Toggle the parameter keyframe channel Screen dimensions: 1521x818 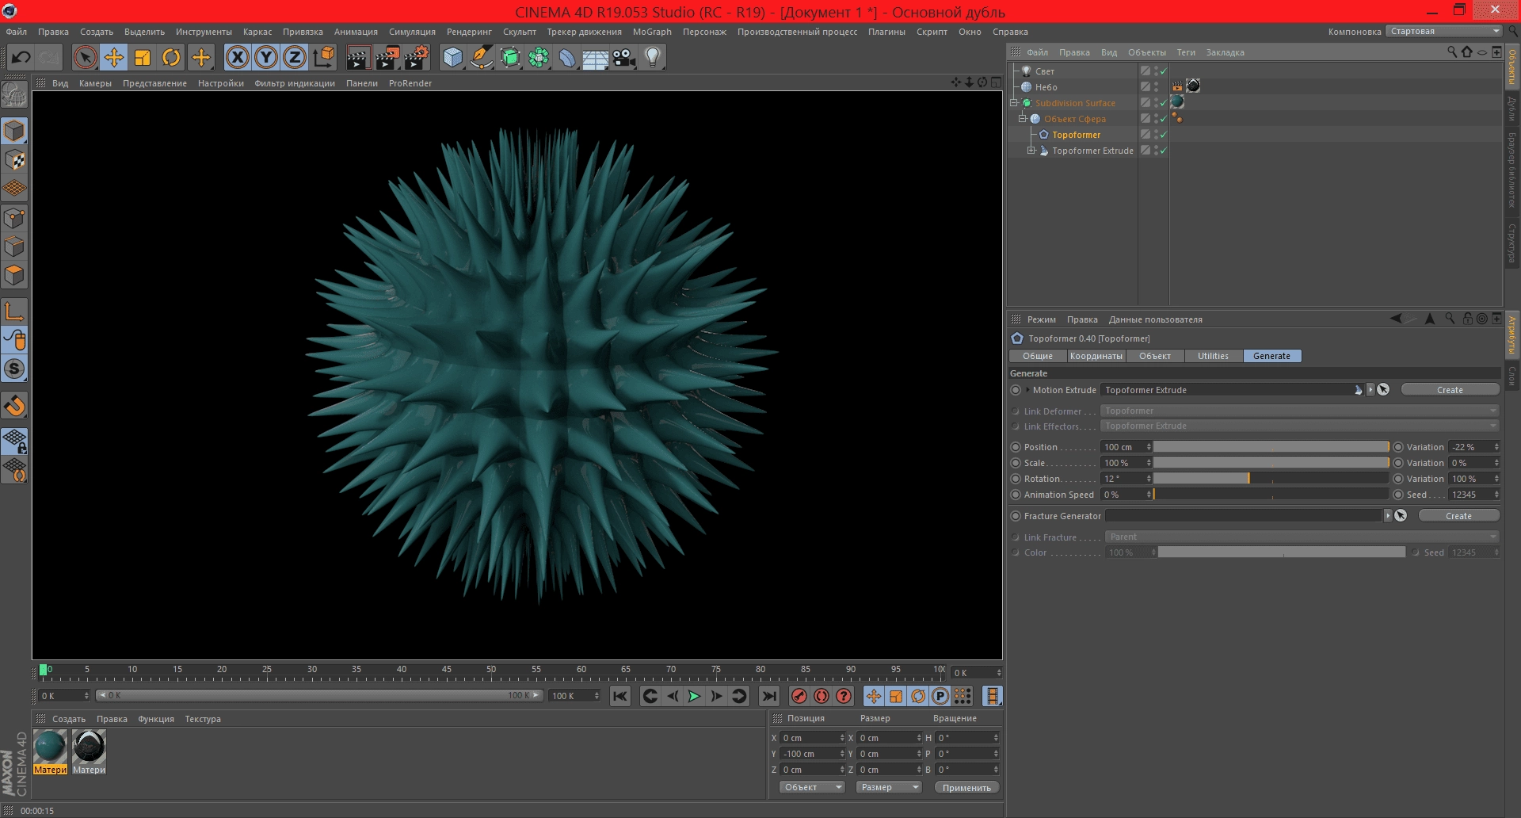point(940,696)
